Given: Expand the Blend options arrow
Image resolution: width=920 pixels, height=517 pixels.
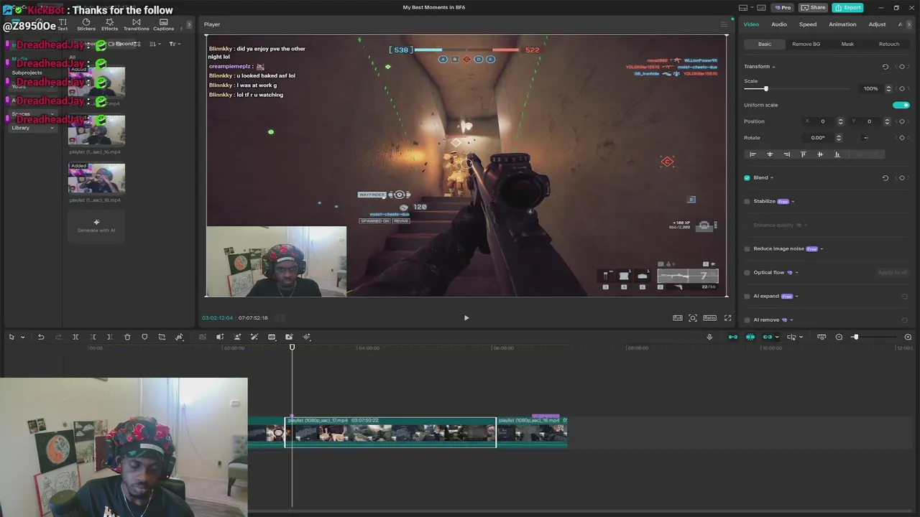Looking at the screenshot, I should [772, 178].
